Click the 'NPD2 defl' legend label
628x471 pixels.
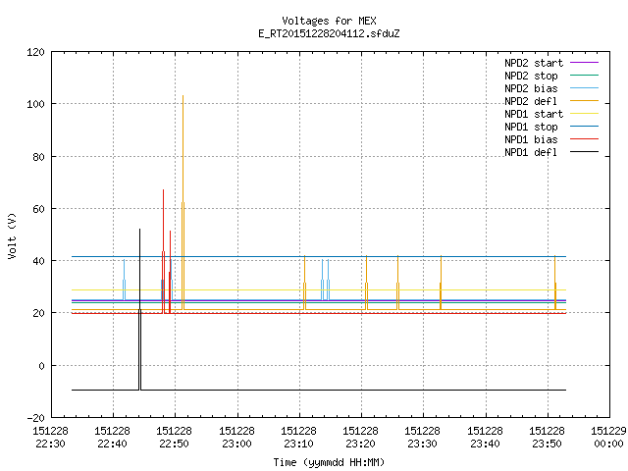pos(531,101)
